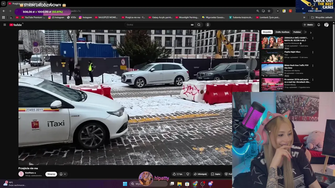This screenshot has height=188, width=335.
Task: Open options for it's summer 2010s video
Action: (313, 80)
